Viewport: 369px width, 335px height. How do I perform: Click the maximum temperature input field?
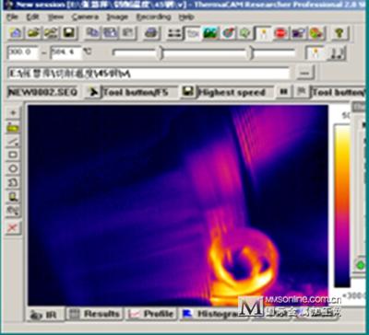coord(66,52)
